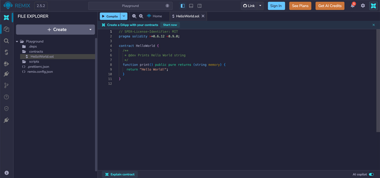Open the Git source control icon
This screenshot has height=178, width=380.
[x=6, y=86]
